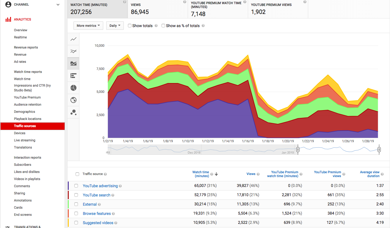Image resolution: width=390 pixels, height=228 pixels.
Task: Click help icon next to Views column header
Action: pos(258,174)
